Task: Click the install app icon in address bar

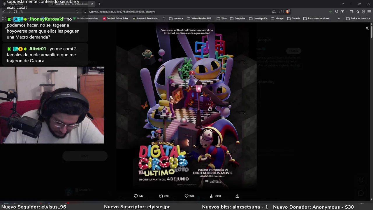Action: coord(274,12)
